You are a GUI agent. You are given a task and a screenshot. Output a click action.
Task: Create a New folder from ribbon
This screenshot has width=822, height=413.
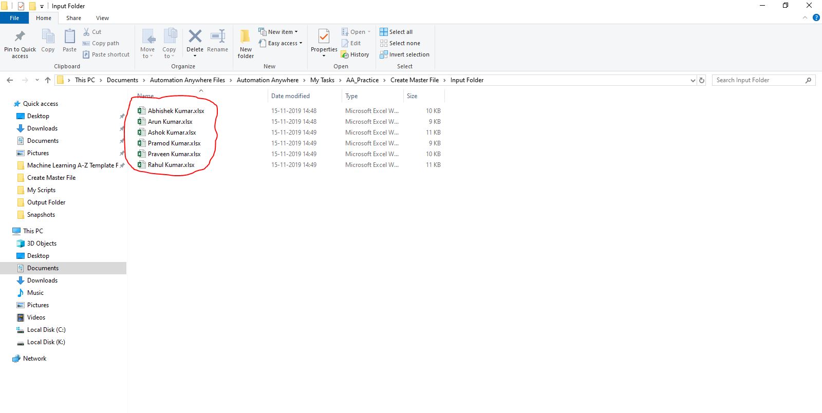(x=246, y=43)
